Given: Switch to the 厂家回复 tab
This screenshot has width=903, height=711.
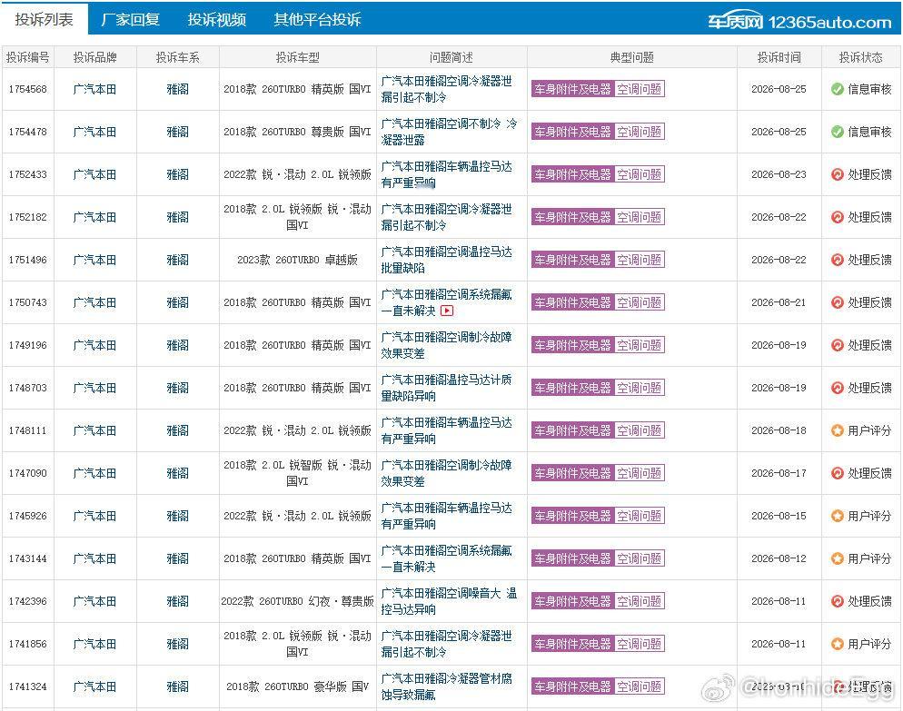Looking at the screenshot, I should pos(130,20).
